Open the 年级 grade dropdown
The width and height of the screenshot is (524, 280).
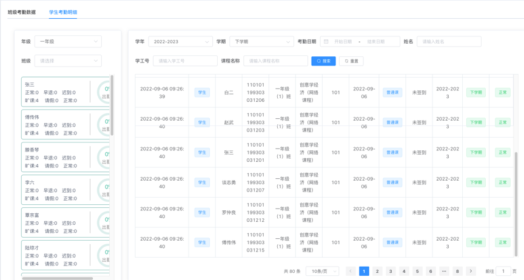coord(68,42)
